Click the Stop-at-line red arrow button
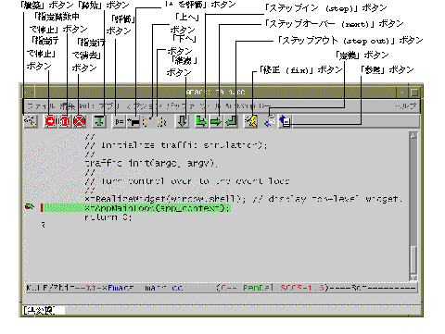 (x=50, y=121)
